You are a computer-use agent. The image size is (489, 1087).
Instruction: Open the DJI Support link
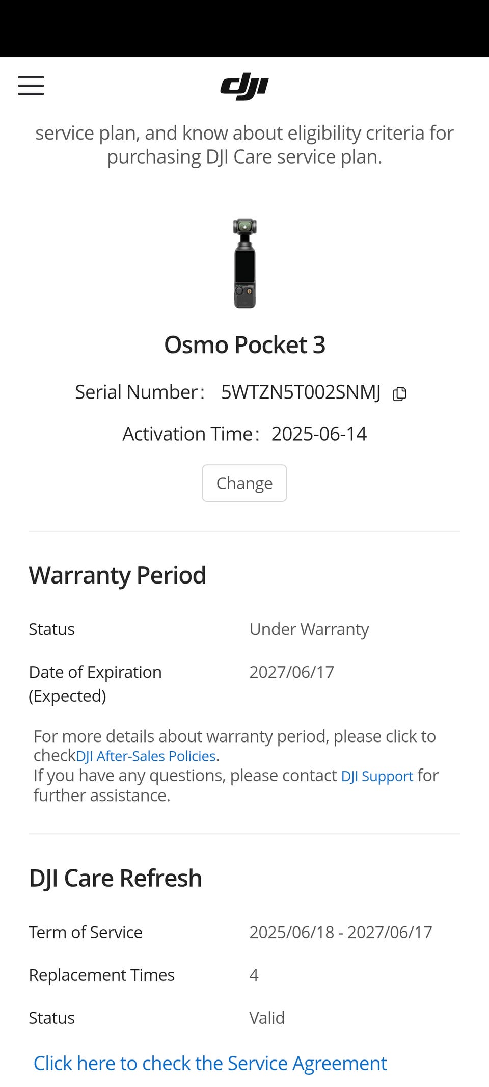[377, 776]
